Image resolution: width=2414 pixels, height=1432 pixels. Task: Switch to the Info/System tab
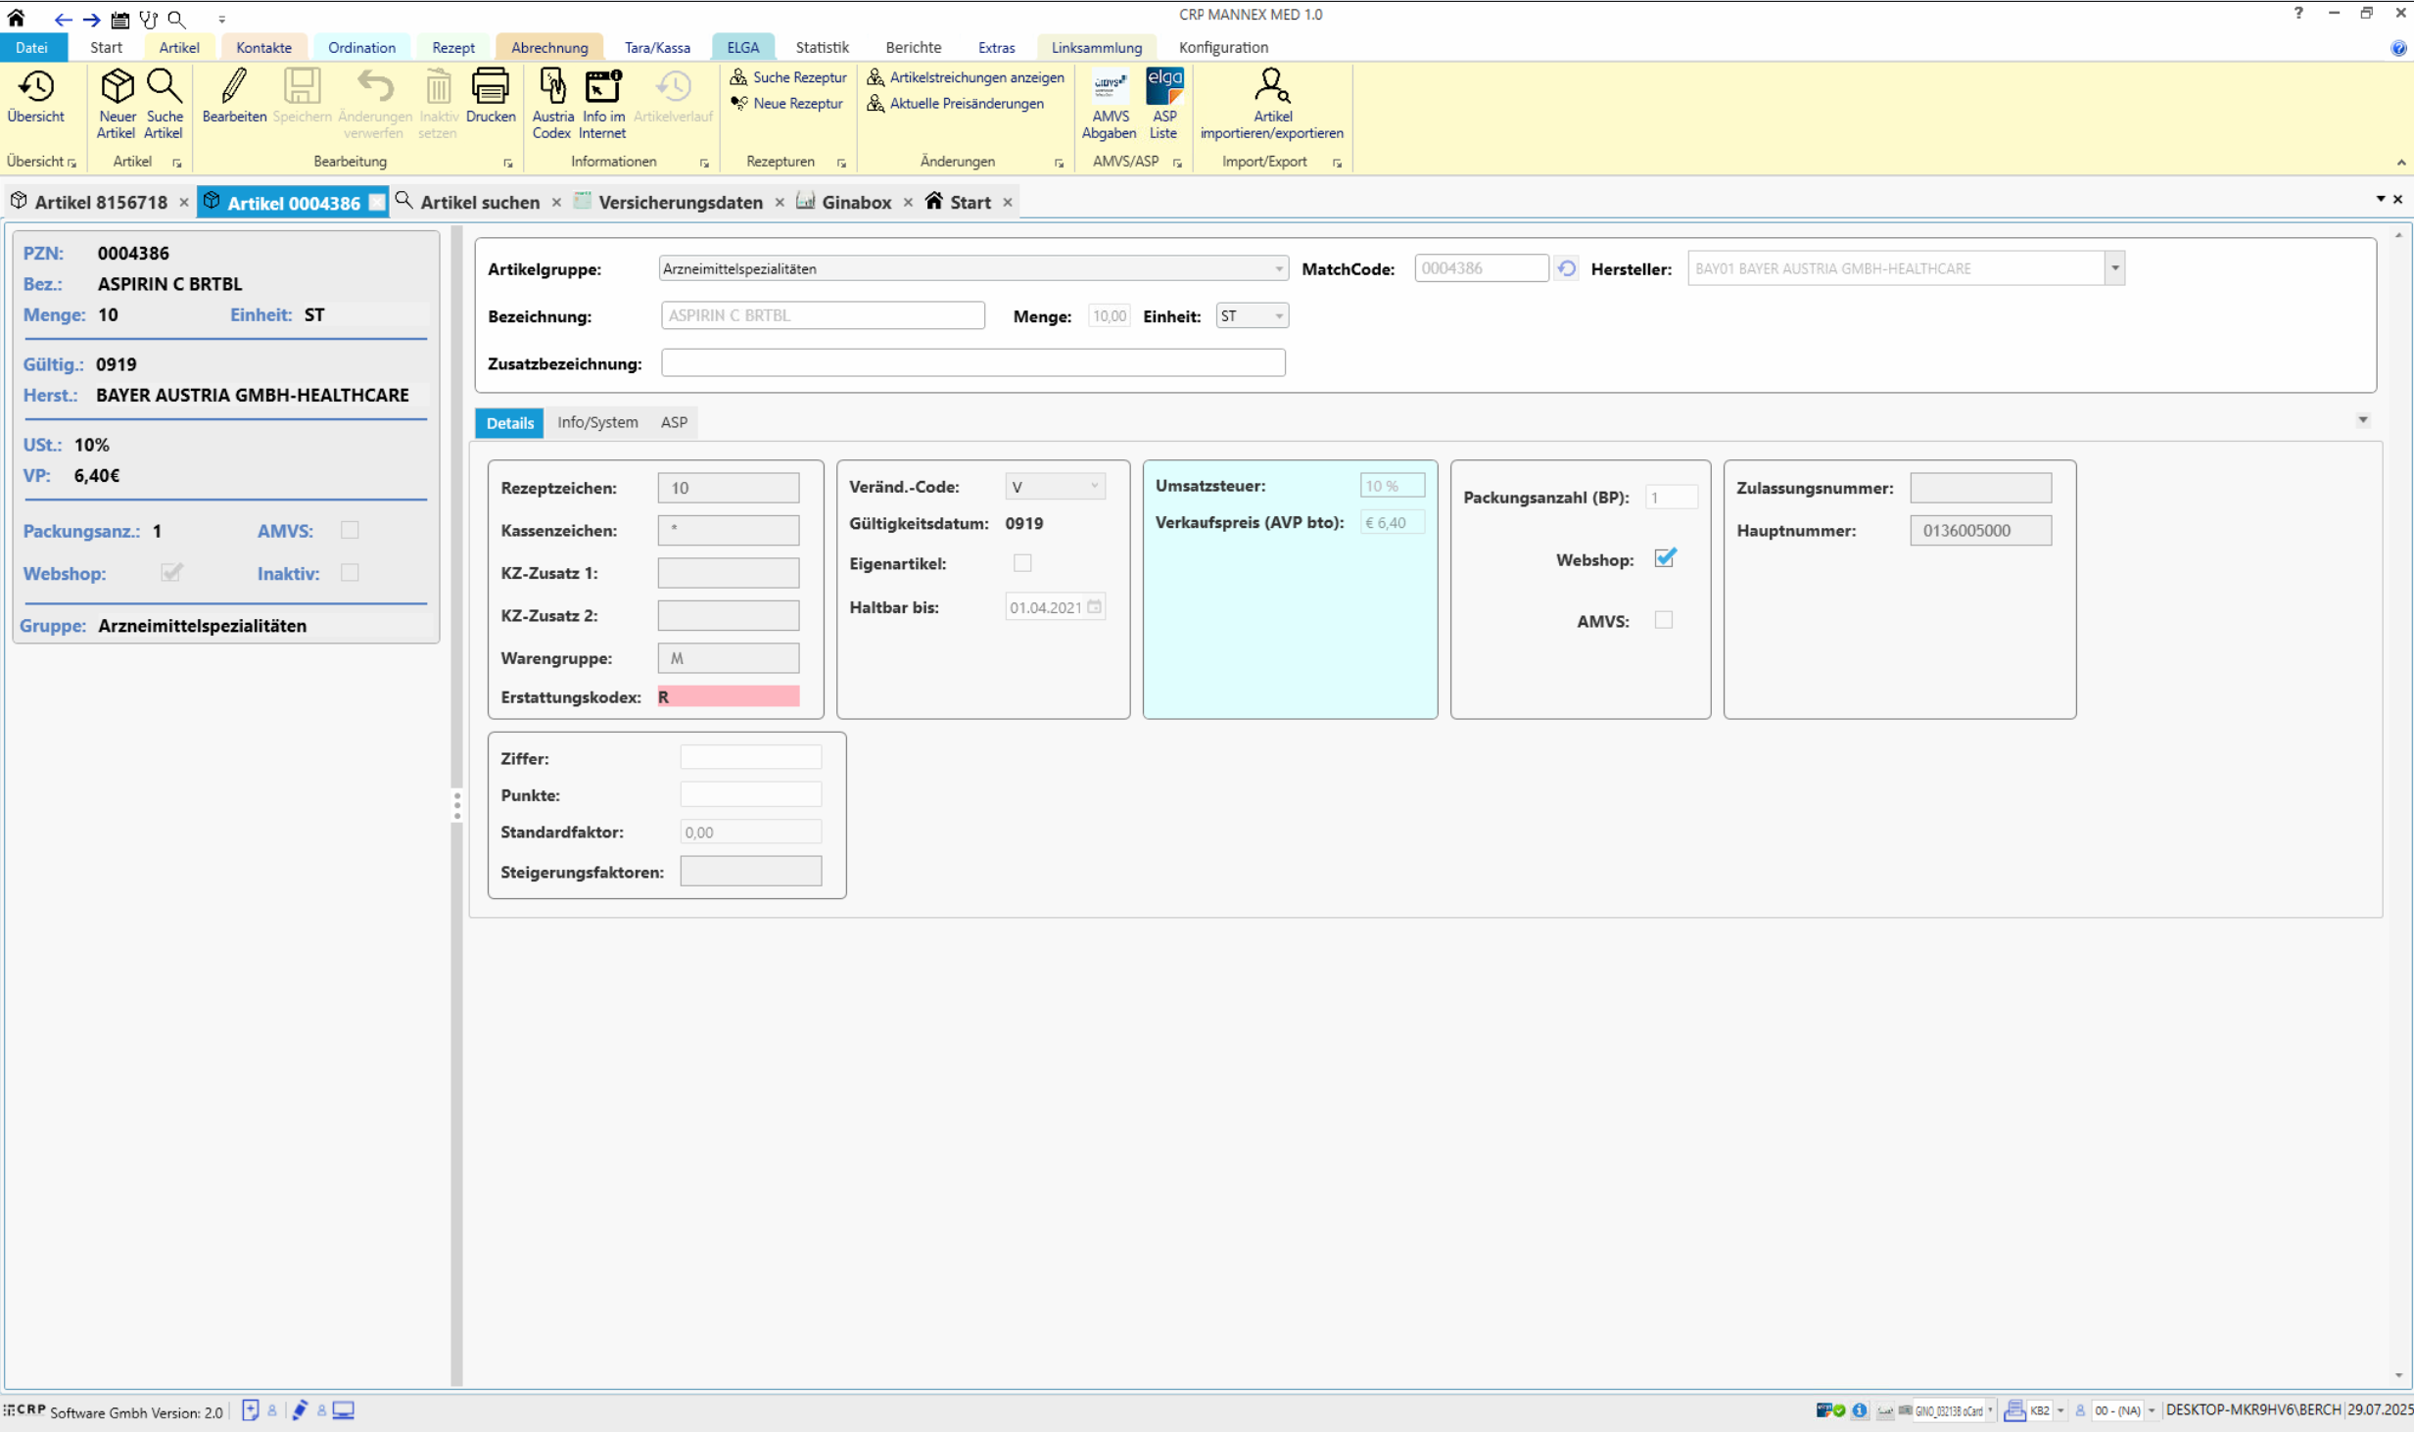click(x=597, y=422)
